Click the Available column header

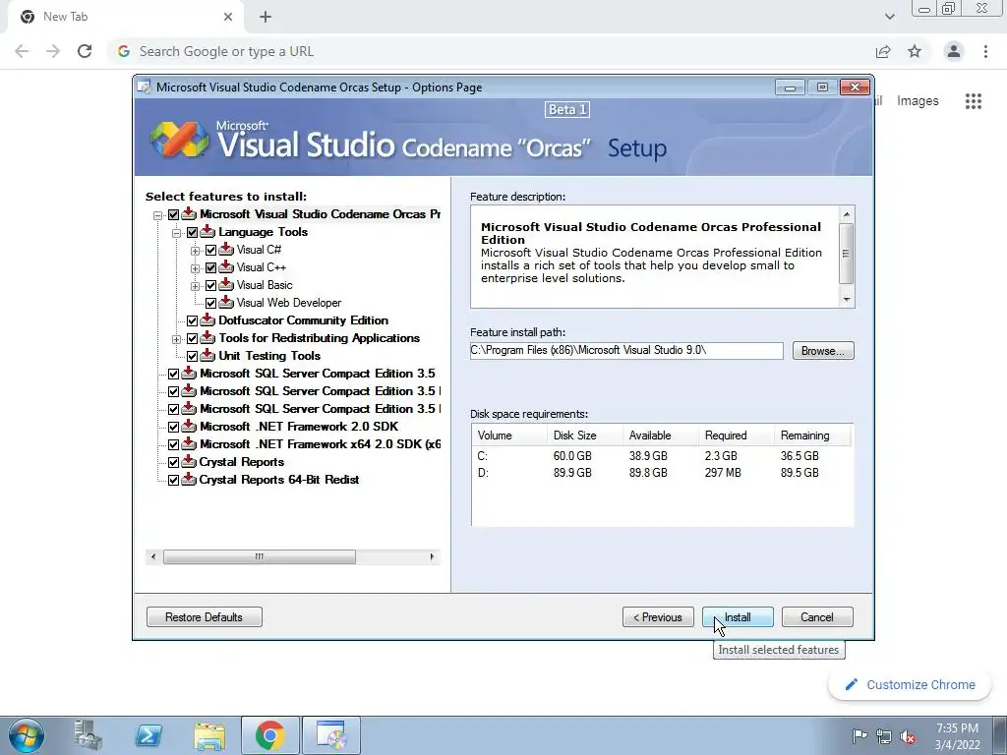(x=660, y=436)
